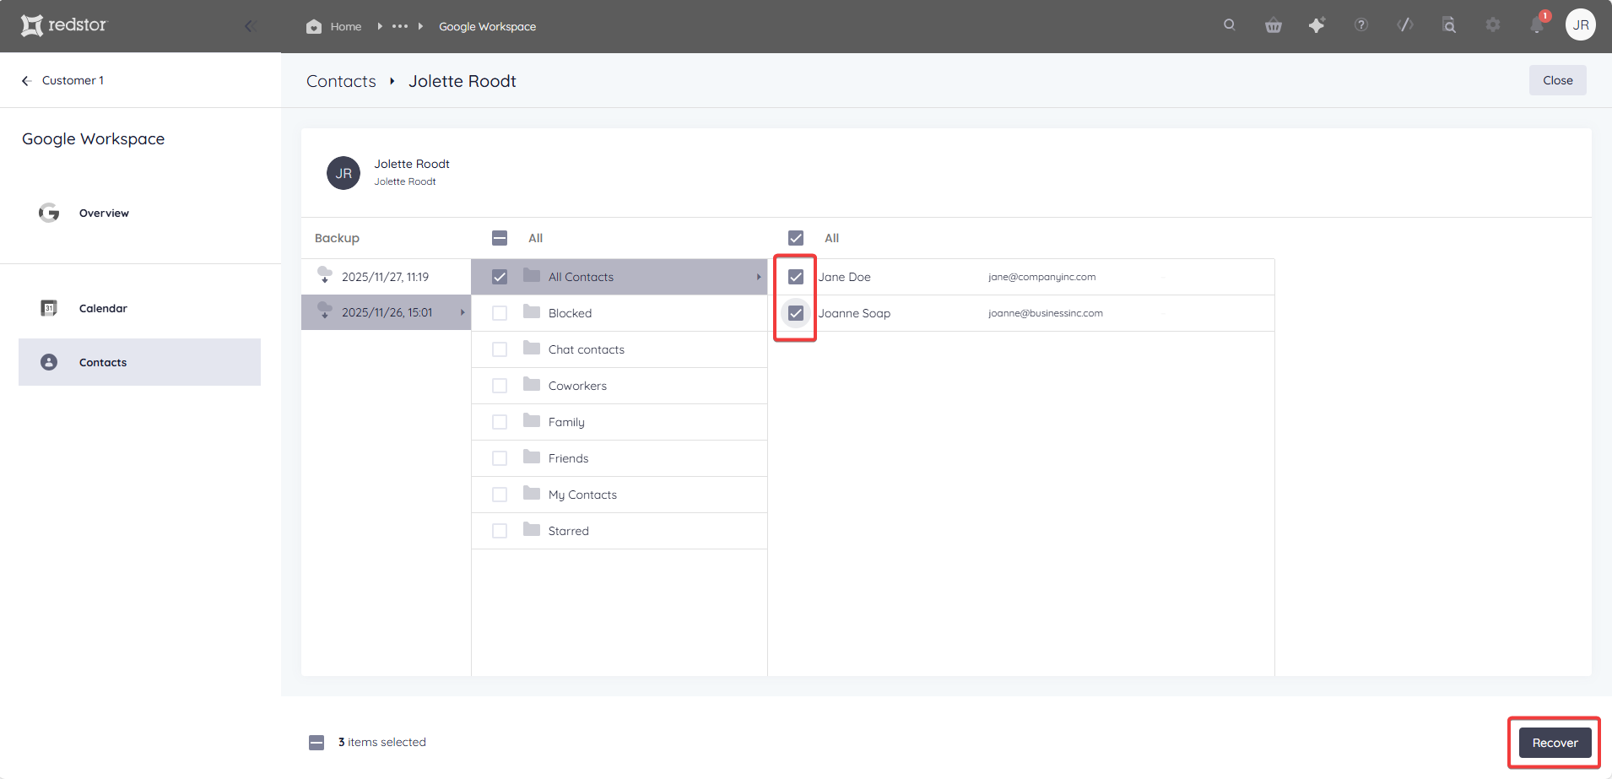
Task: Click the Starred folder icon
Action: pos(532,529)
